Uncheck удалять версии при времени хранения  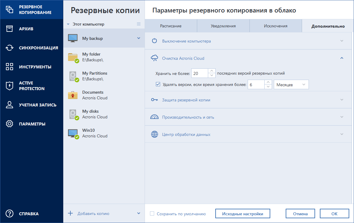click(x=158, y=84)
